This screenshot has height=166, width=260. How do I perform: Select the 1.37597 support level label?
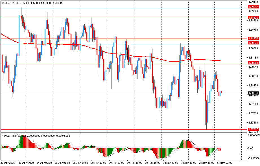tap(253, 129)
